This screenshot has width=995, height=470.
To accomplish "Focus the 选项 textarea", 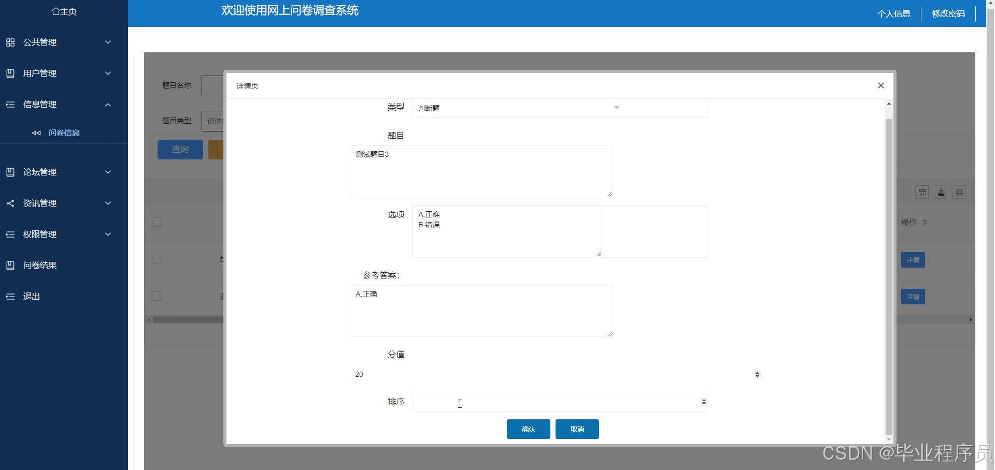I will pyautogui.click(x=507, y=231).
